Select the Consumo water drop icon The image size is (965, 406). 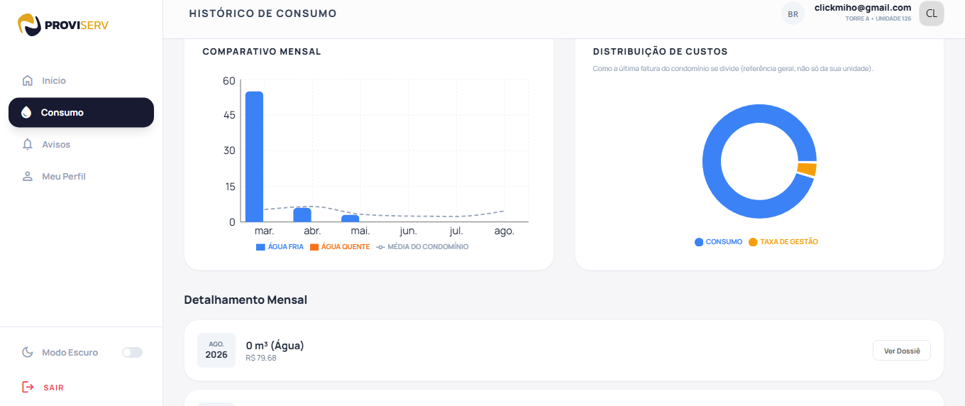[x=26, y=112]
